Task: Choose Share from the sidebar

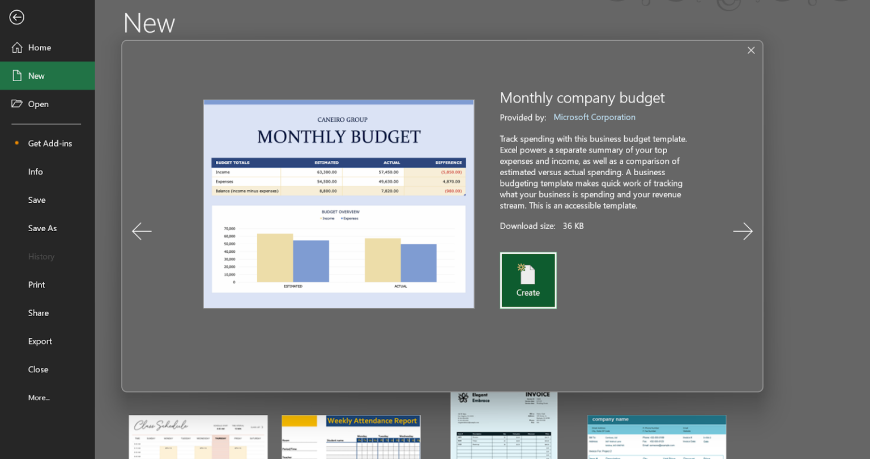Action: pyautogui.click(x=38, y=313)
